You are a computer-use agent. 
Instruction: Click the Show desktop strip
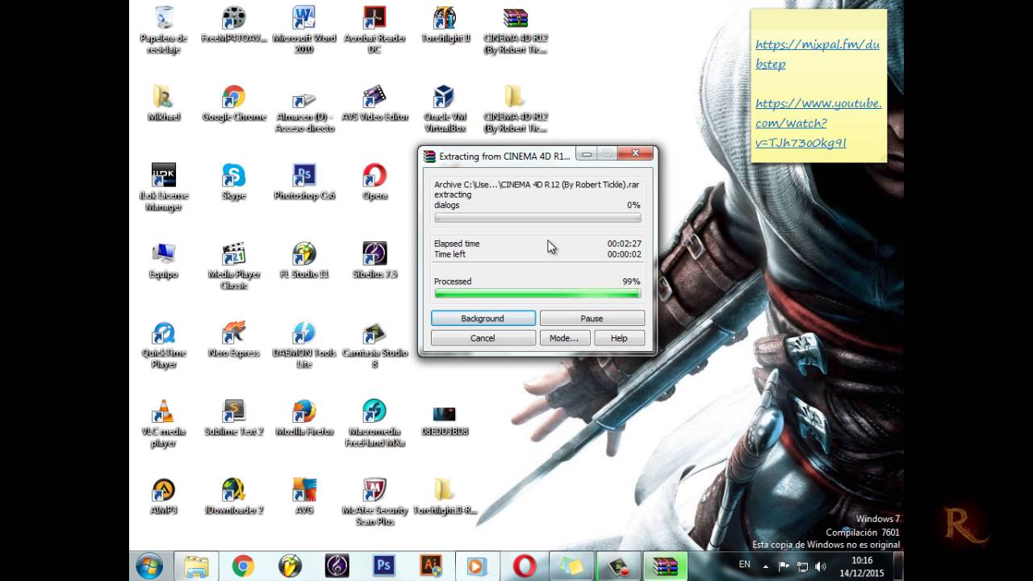click(x=897, y=566)
